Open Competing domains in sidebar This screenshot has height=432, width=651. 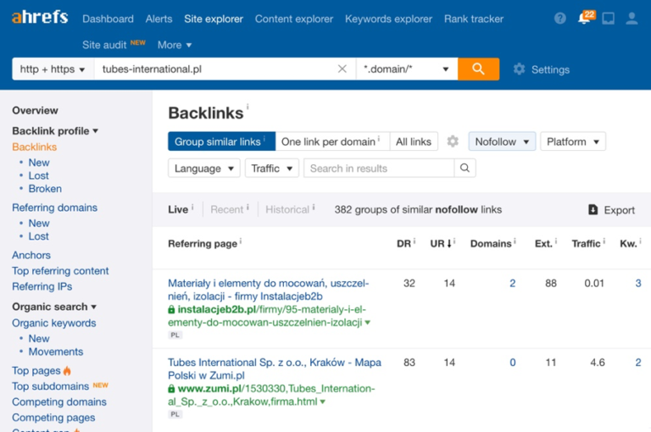(x=59, y=402)
